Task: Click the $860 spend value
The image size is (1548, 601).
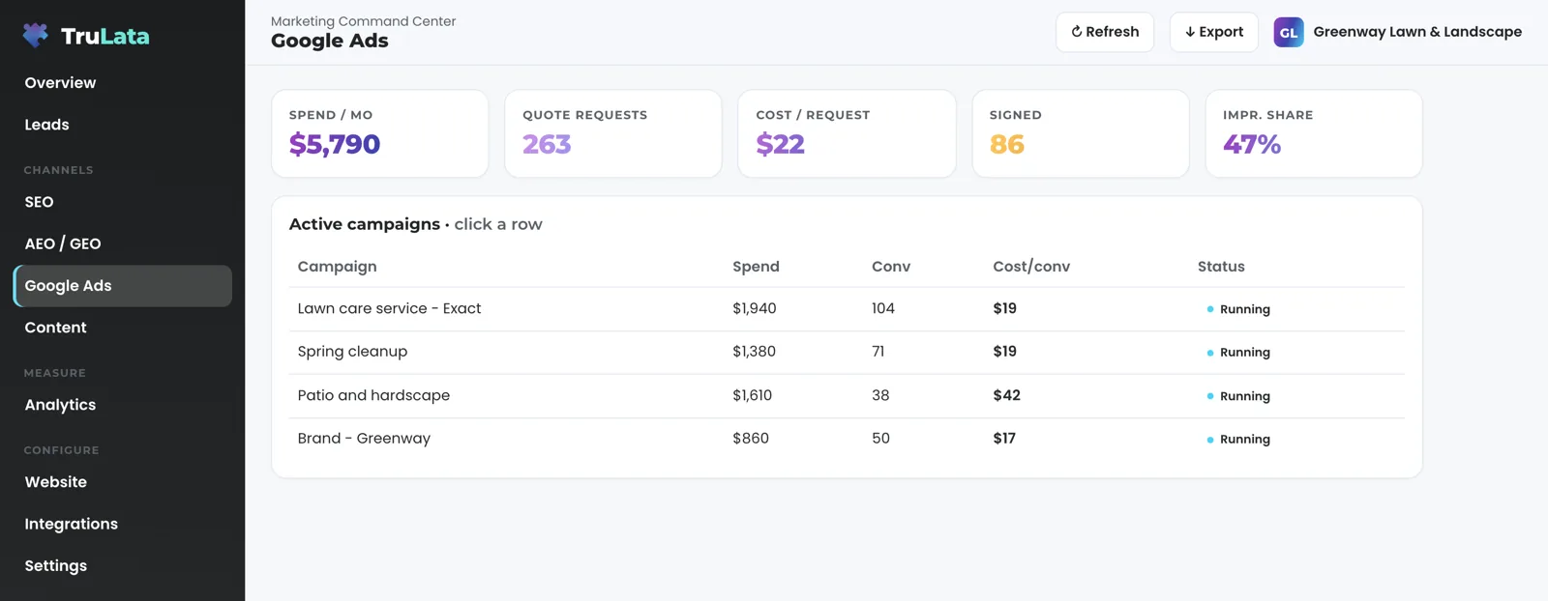Action: (751, 439)
